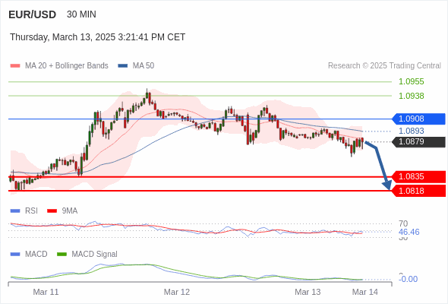Click the 30 MIN timeframe label
Screen dimensions: 448x304
pyautogui.click(x=81, y=14)
